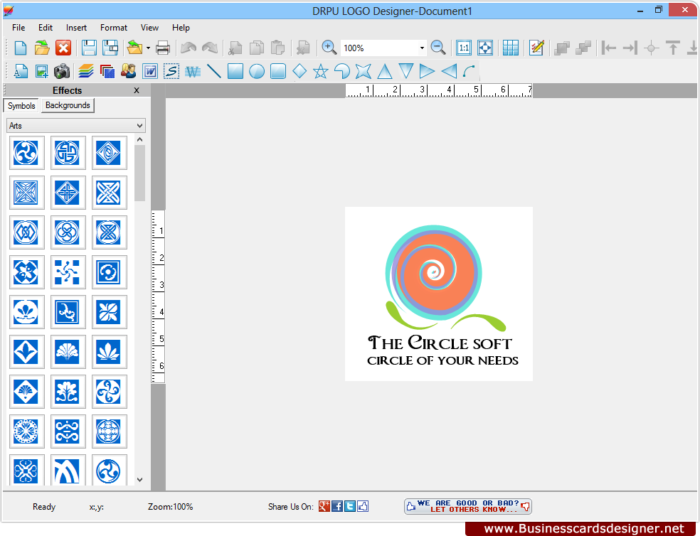The width and height of the screenshot is (700, 536).
Task: Activate the Zoom In tool
Action: coord(329,47)
